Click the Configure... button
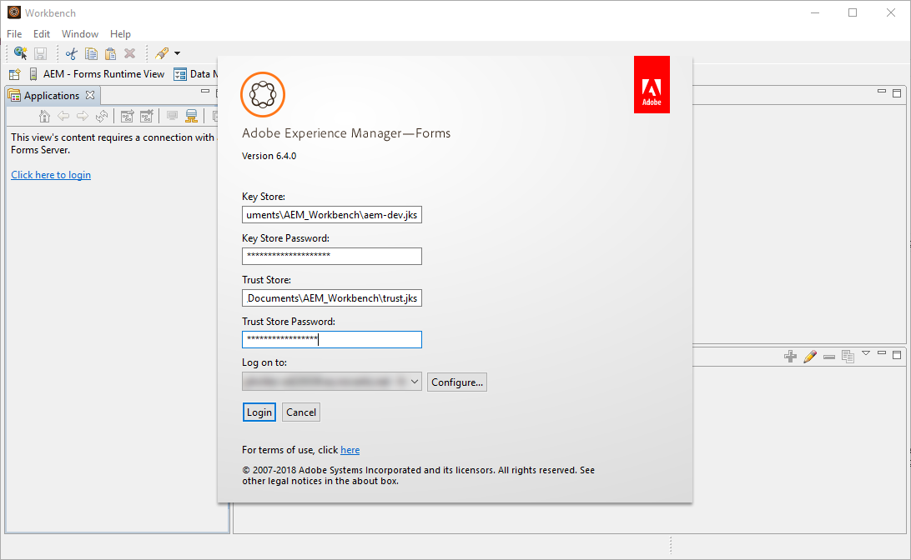The width and height of the screenshot is (911, 560). 457,382
